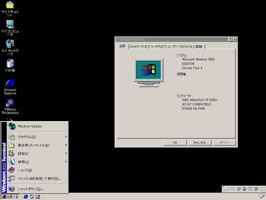The image size is (266, 200).
Task: Click the Show Desktop quick launch icon
Action: click(x=38, y=197)
